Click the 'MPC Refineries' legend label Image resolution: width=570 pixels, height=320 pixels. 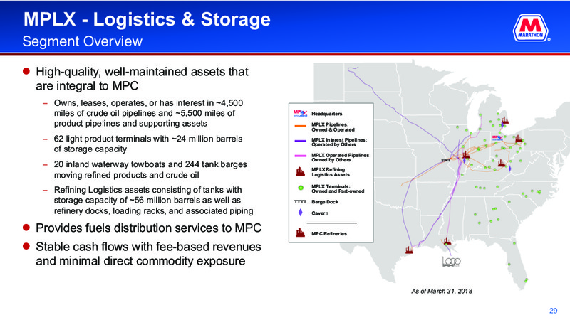329,234
